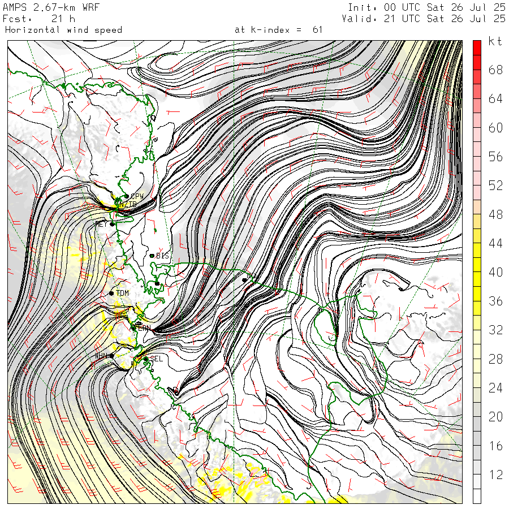
Task: Click the 16 value on the color scale
Action: click(x=495, y=446)
